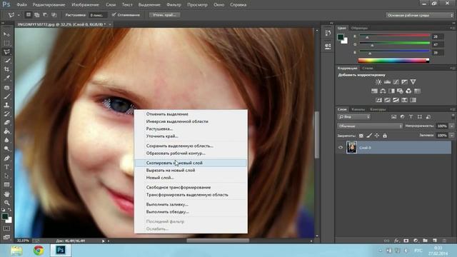Select the Pen tool
Image resolution: width=457 pixels, height=257 pixels.
(6, 158)
